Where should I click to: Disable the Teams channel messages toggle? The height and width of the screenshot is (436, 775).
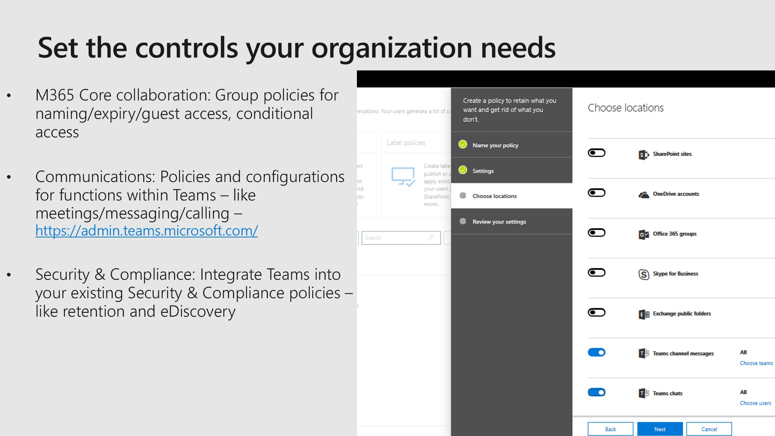(x=596, y=352)
